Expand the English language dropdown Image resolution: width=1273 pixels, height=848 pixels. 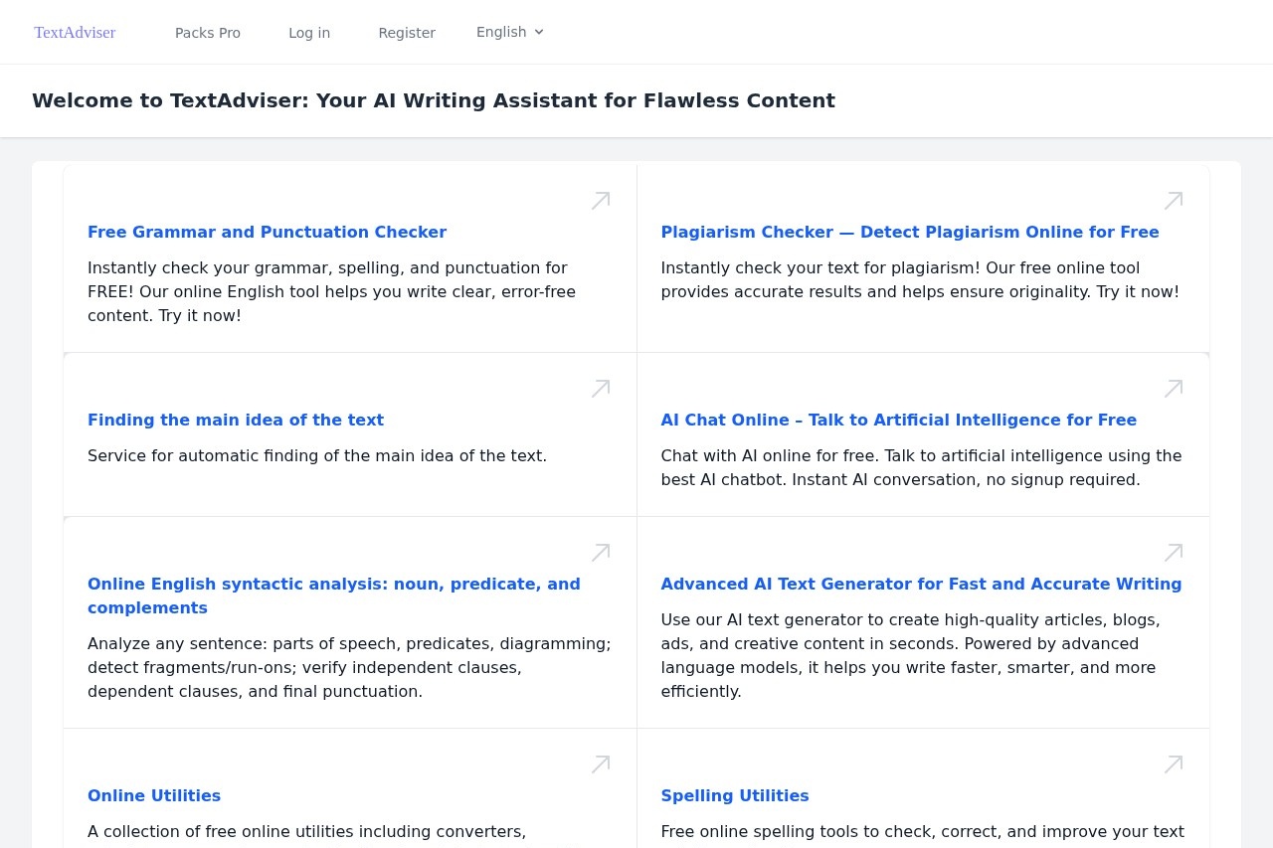point(510,32)
